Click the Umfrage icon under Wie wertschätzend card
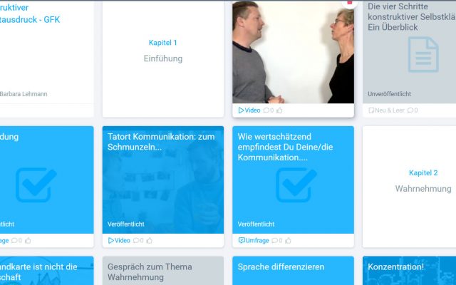Screen dimensions: 456x285 coord(242,241)
